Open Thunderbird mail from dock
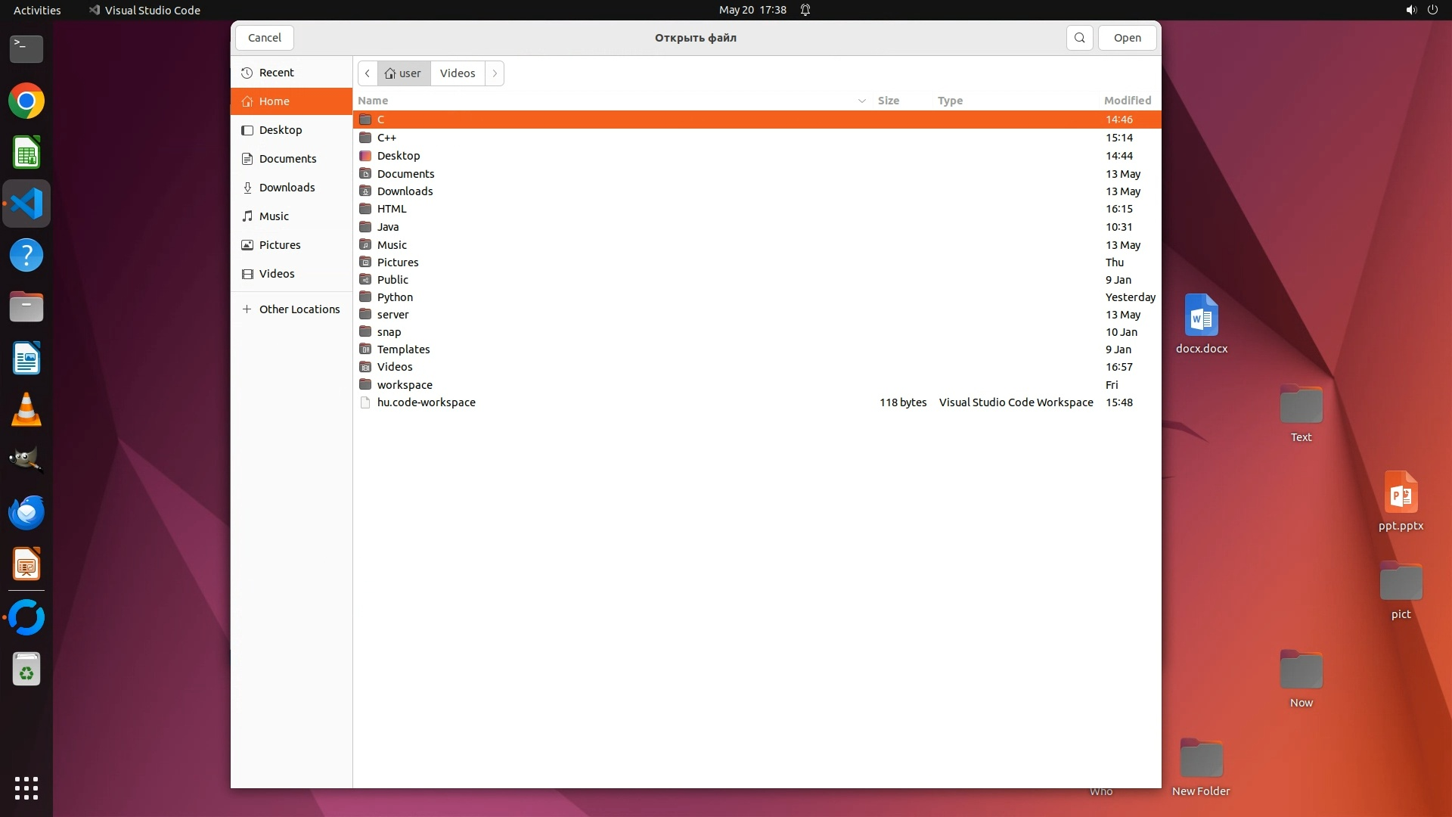The width and height of the screenshot is (1452, 817). point(26,513)
